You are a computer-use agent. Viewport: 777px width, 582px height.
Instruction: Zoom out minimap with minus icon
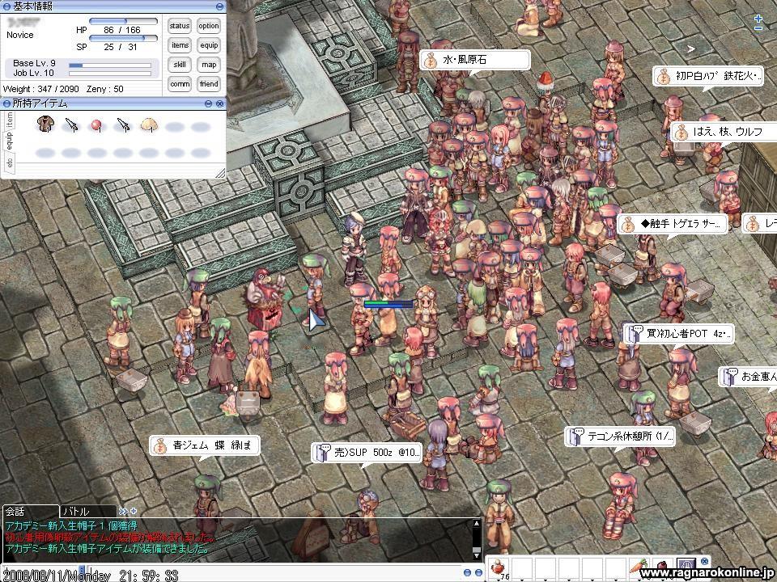[758, 28]
